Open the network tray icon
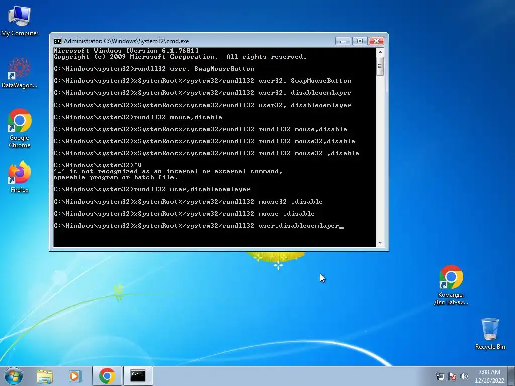Viewport: 515px width, 386px height. (x=440, y=376)
